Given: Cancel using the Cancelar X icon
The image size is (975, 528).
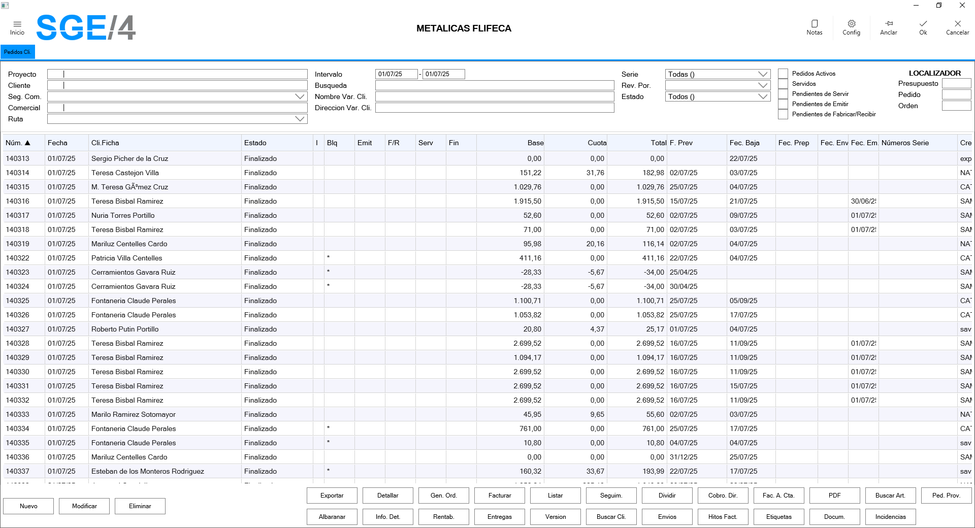Looking at the screenshot, I should (x=957, y=28).
